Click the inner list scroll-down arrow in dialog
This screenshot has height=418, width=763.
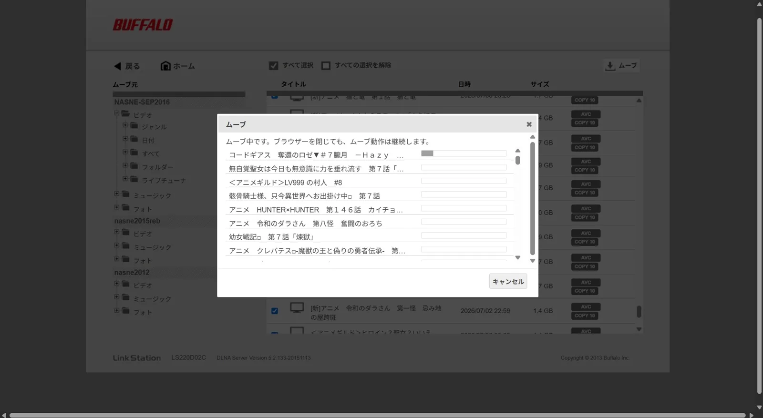[517, 257]
